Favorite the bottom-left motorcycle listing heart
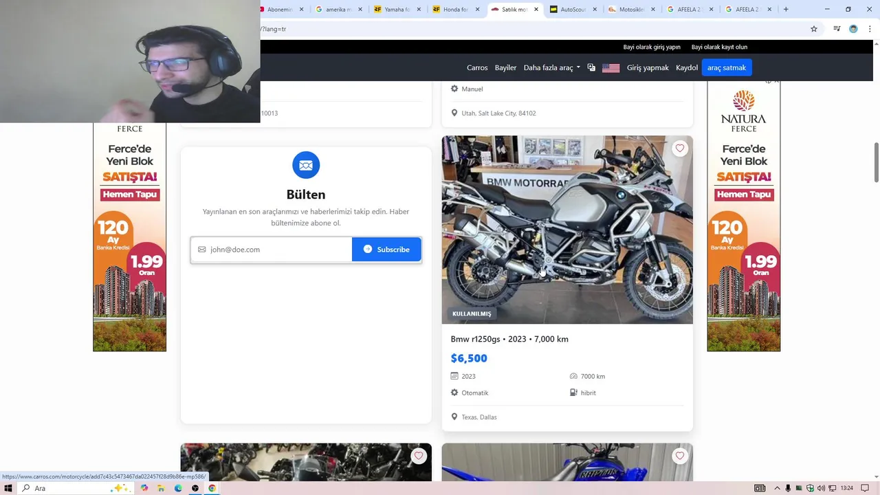880x495 pixels. 419,456
